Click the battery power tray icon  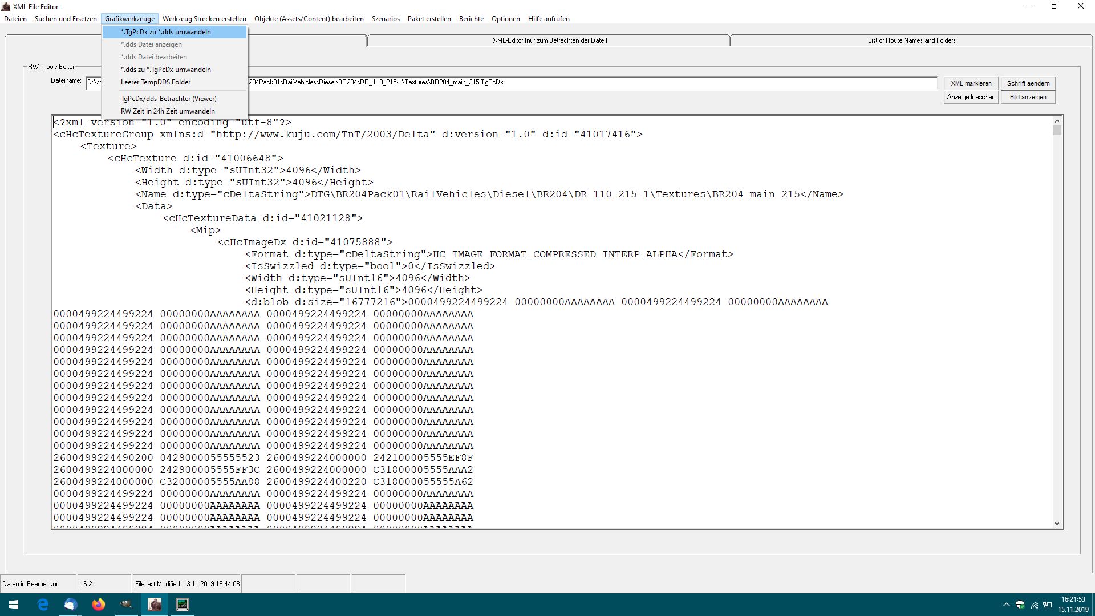tap(1048, 605)
